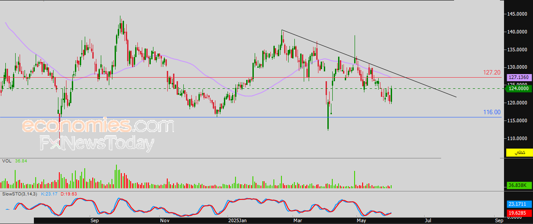533x224 pixels.
Task: Click the 130.0000 price axis label
Action: pos(516,67)
